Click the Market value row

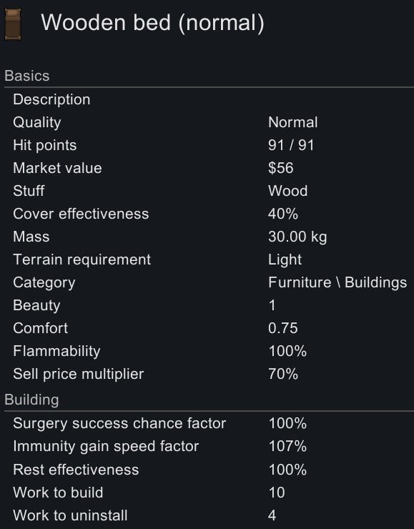click(210, 168)
